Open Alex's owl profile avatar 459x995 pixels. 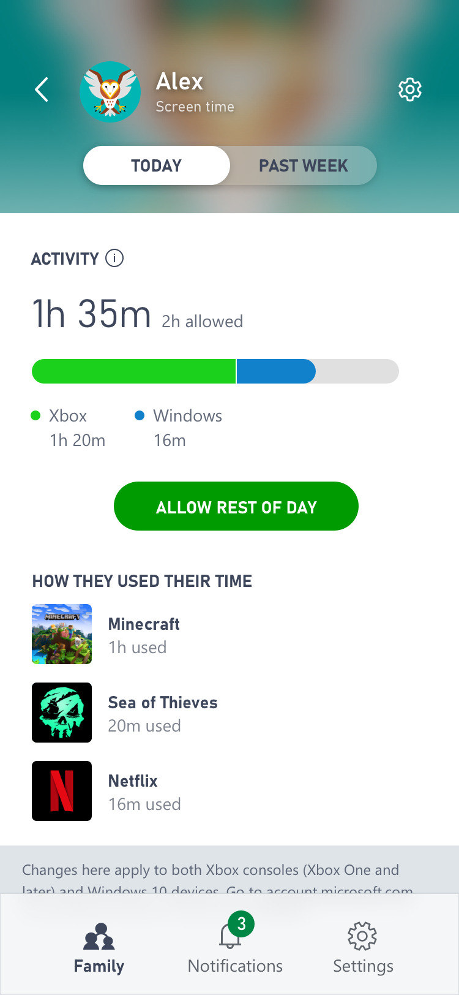click(x=110, y=92)
